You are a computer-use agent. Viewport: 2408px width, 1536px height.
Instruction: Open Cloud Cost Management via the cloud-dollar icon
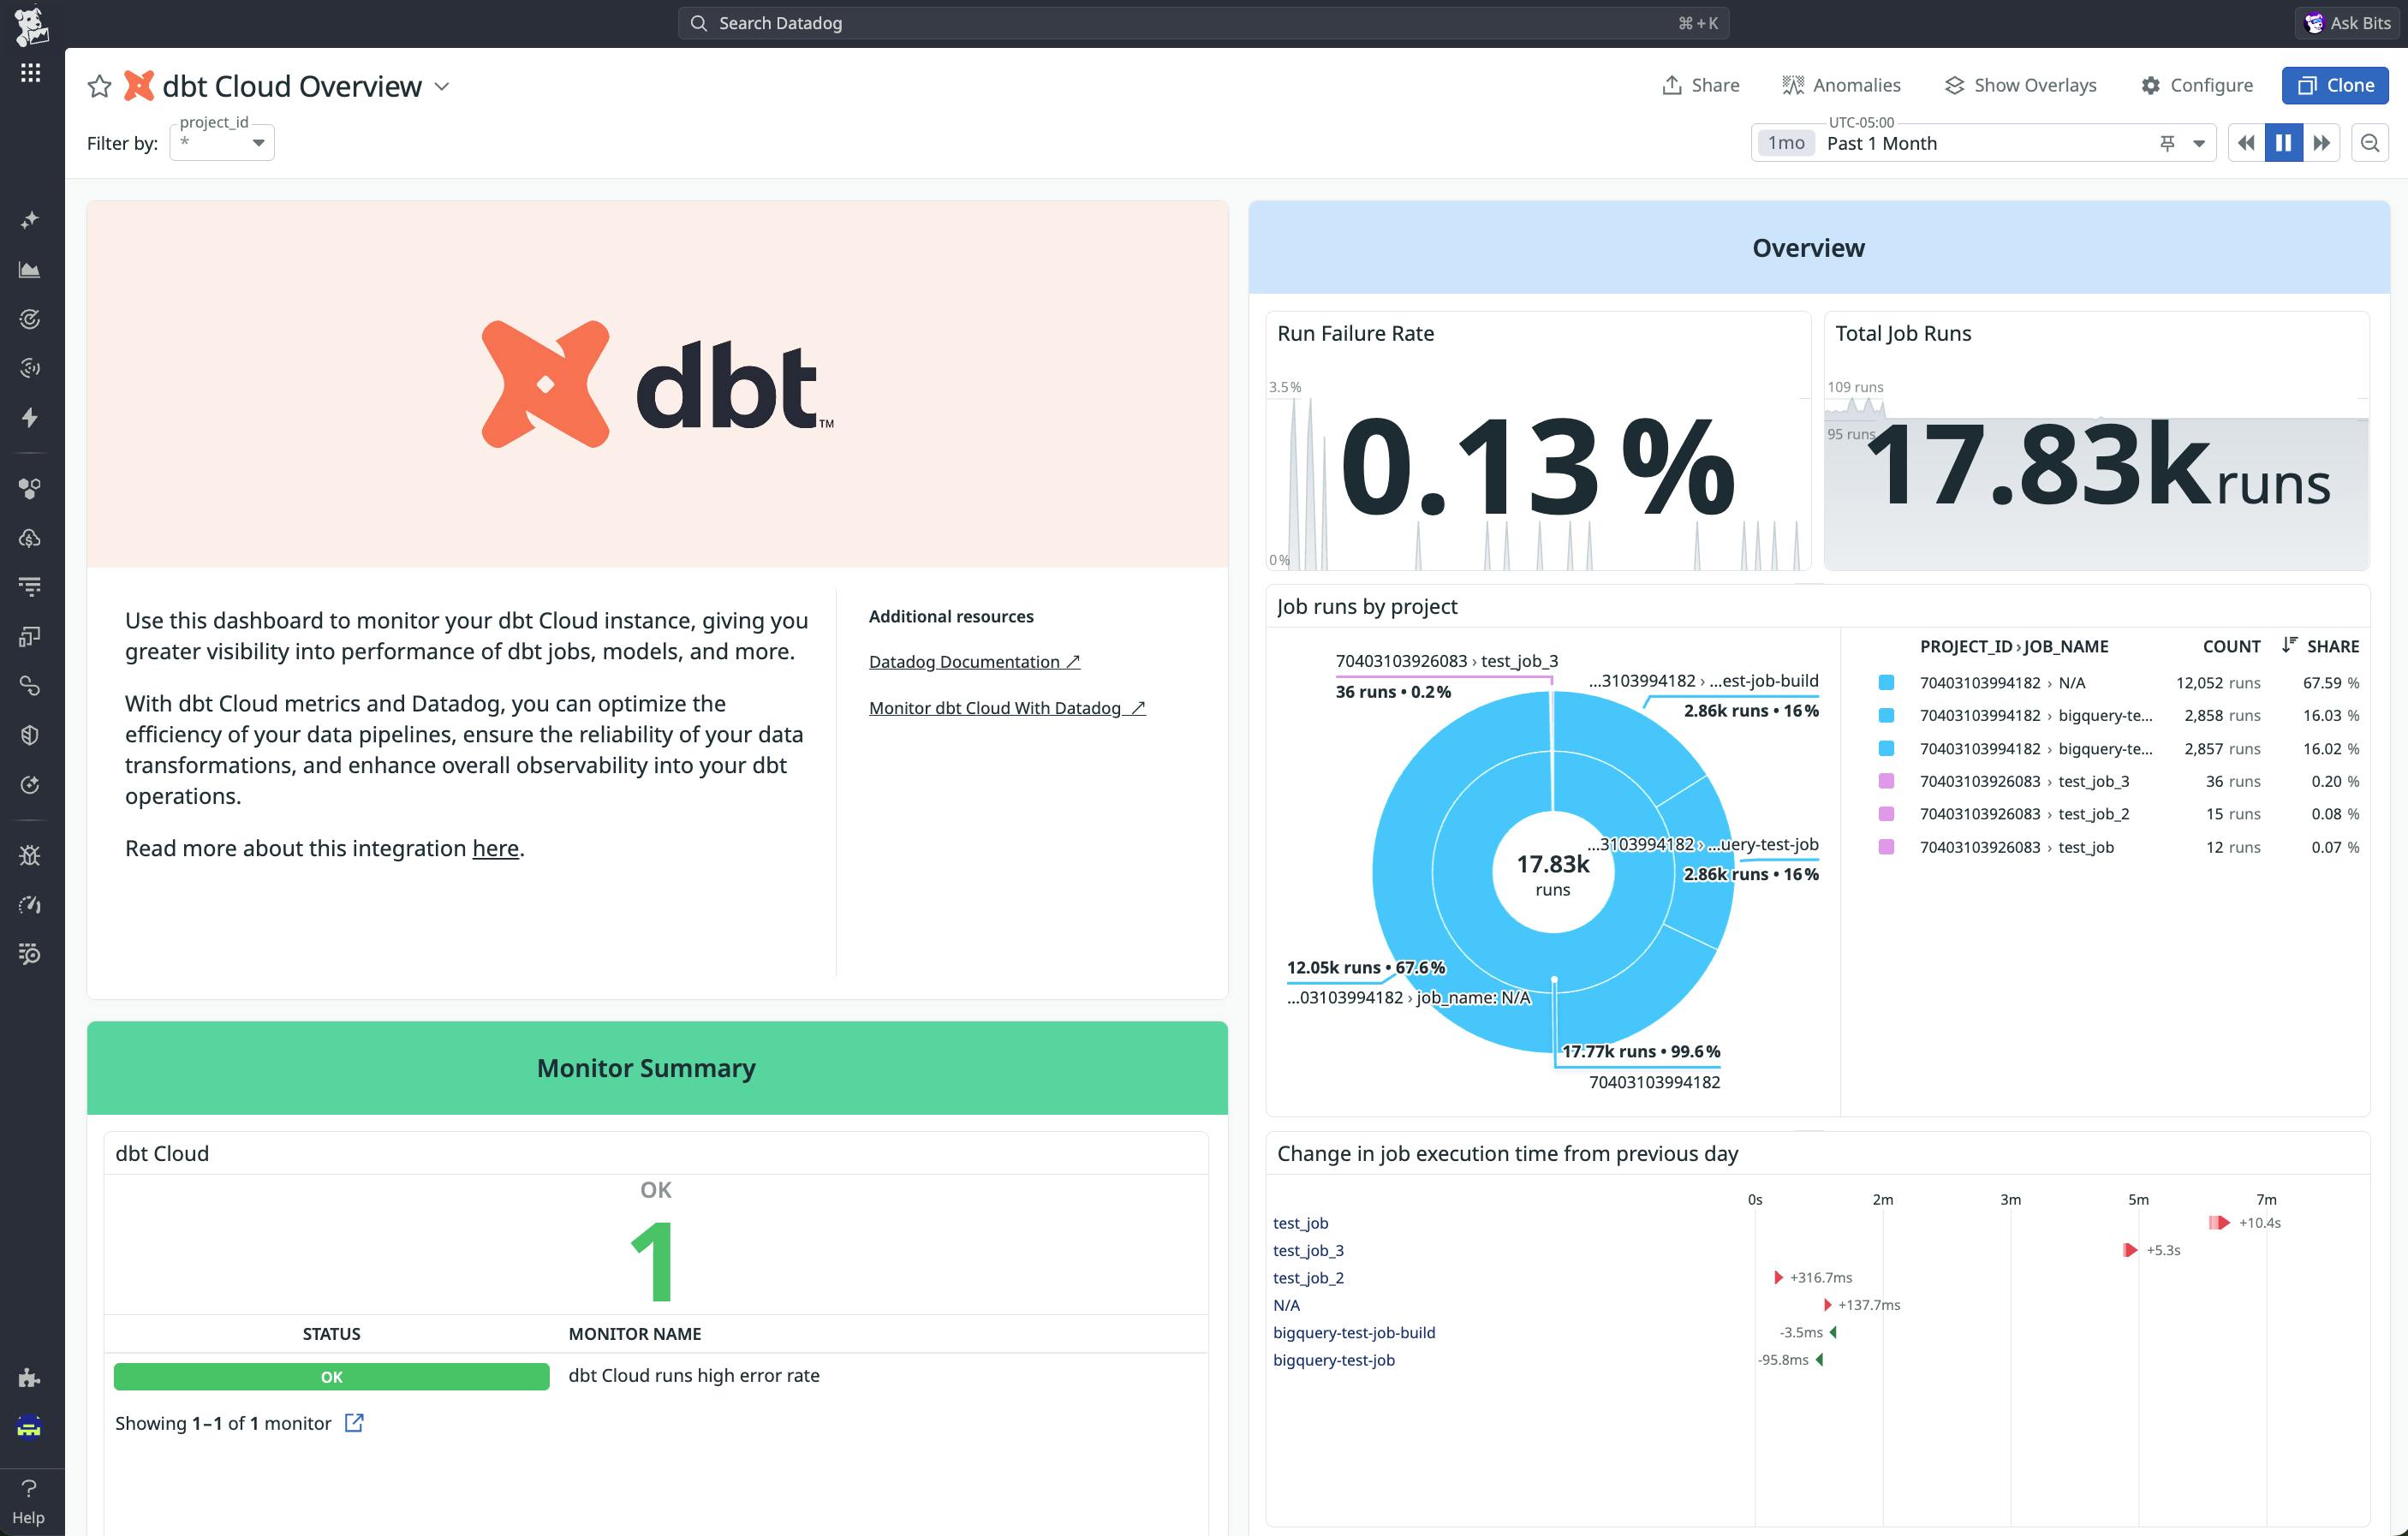click(29, 538)
